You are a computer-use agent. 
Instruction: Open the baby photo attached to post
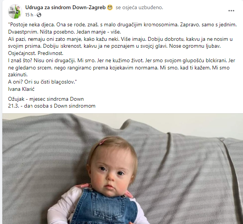coord(123,169)
